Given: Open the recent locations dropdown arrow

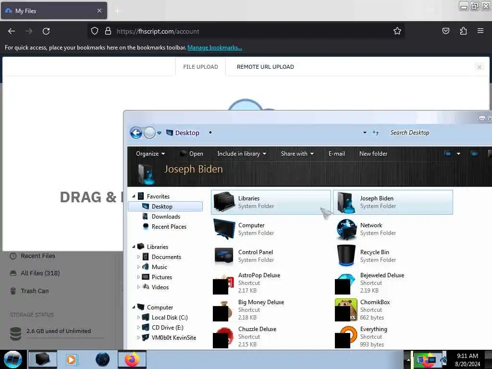Looking at the screenshot, I should (160, 133).
